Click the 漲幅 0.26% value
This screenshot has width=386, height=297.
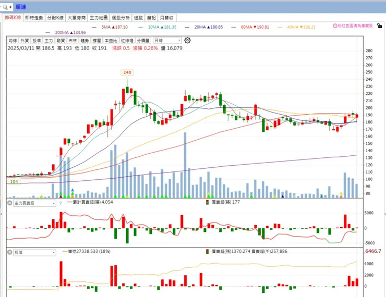point(145,48)
